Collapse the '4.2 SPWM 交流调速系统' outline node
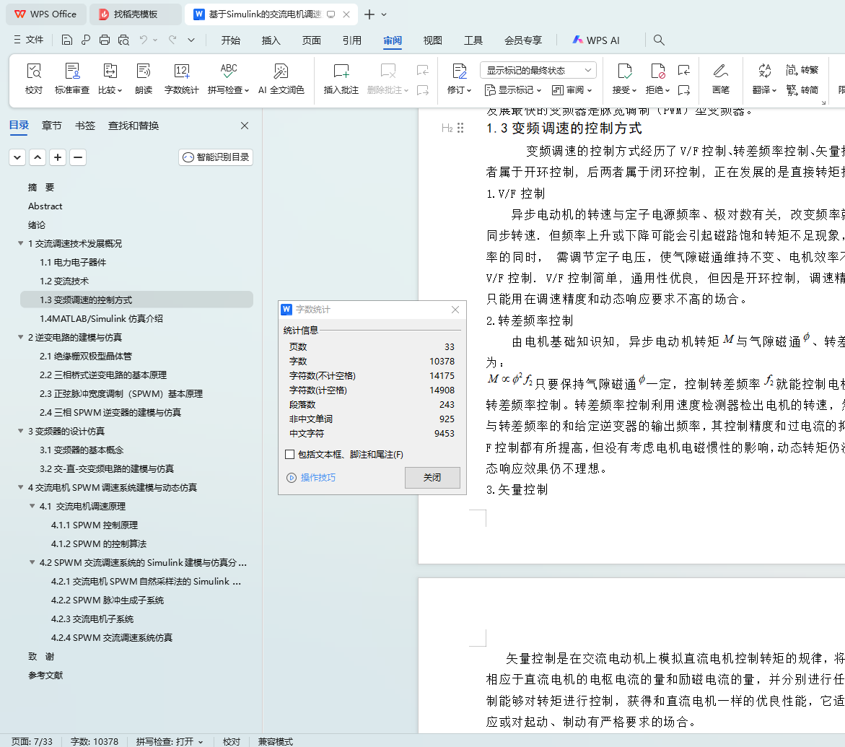This screenshot has width=845, height=747. 32,562
